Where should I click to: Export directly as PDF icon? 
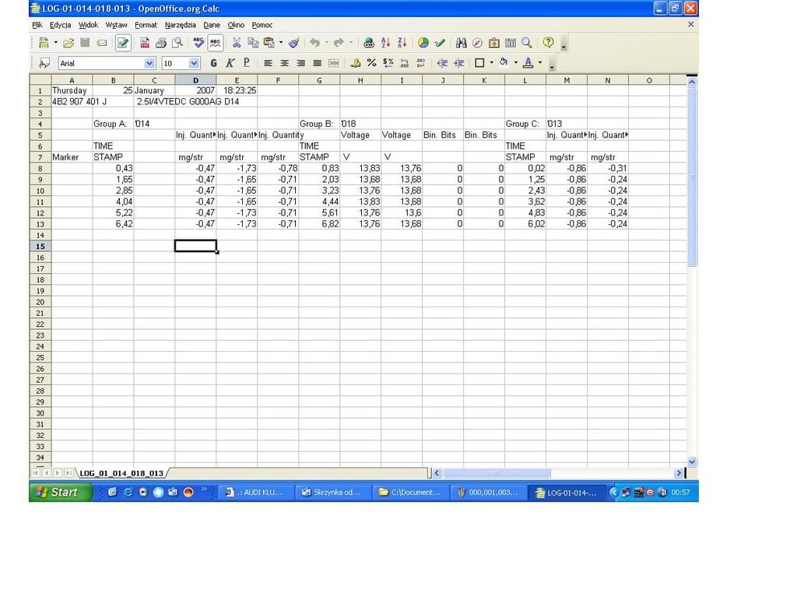145,43
